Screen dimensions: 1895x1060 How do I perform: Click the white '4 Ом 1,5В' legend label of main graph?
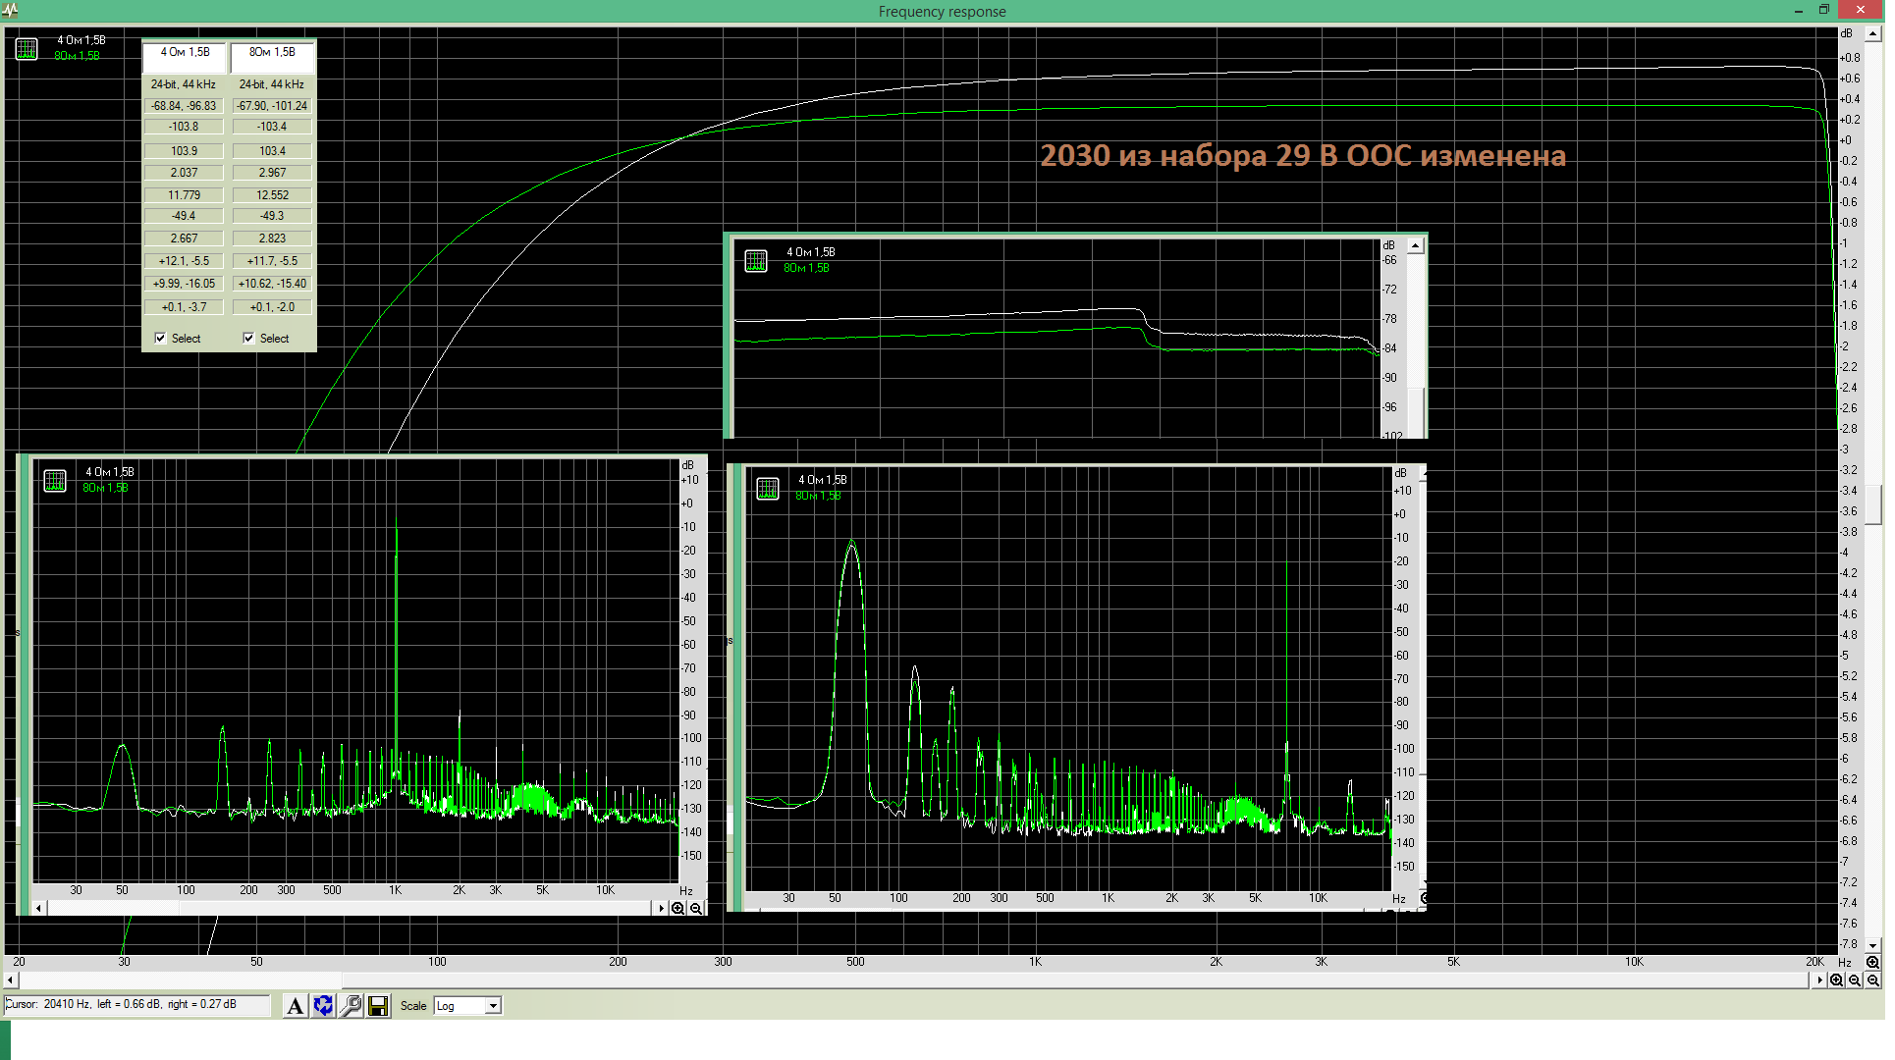tap(81, 41)
